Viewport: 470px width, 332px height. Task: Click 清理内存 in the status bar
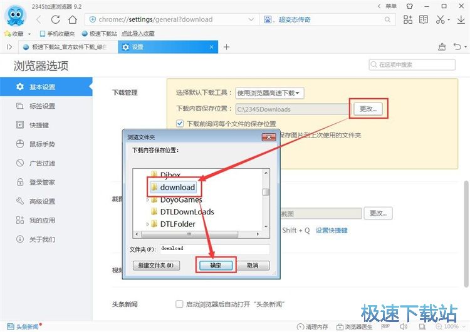point(312,326)
